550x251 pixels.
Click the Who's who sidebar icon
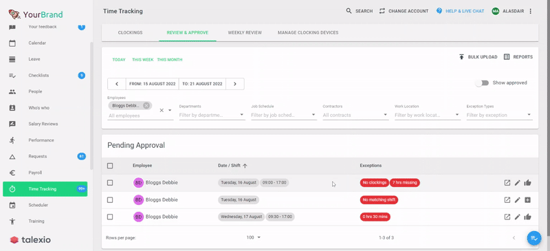click(x=12, y=108)
